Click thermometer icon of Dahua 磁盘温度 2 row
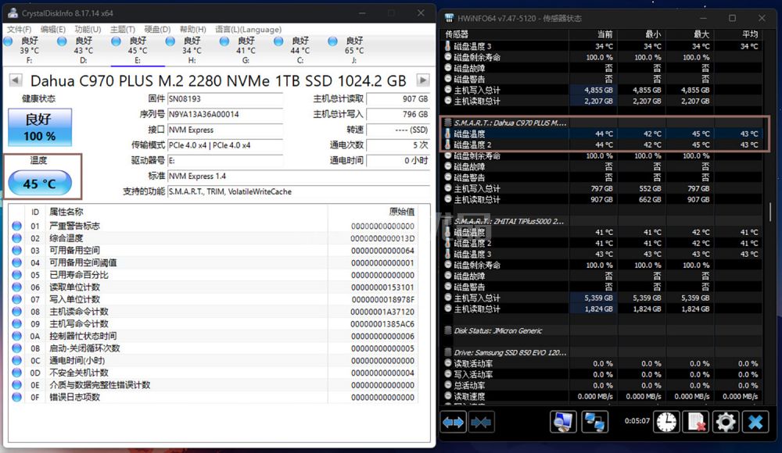The image size is (782, 453). [x=448, y=144]
